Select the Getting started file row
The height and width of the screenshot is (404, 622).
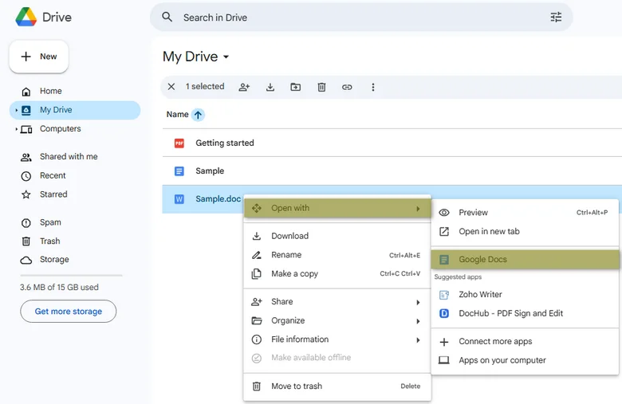point(392,143)
